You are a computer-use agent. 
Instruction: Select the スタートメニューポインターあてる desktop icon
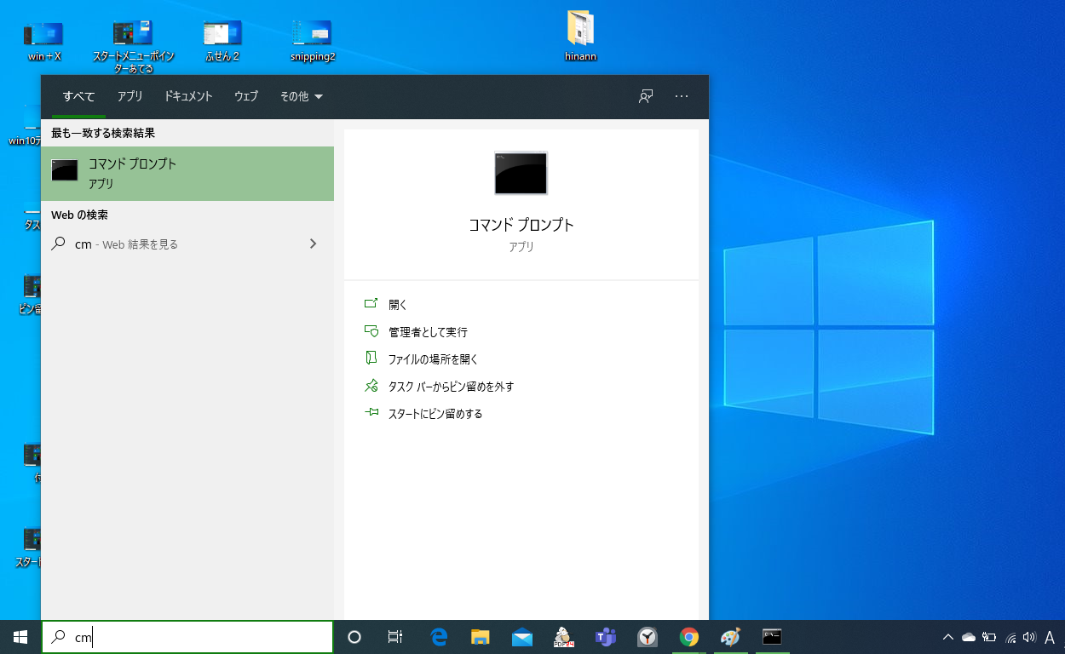pyautogui.click(x=132, y=45)
